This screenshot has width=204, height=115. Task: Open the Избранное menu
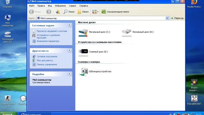tap(60, 6)
